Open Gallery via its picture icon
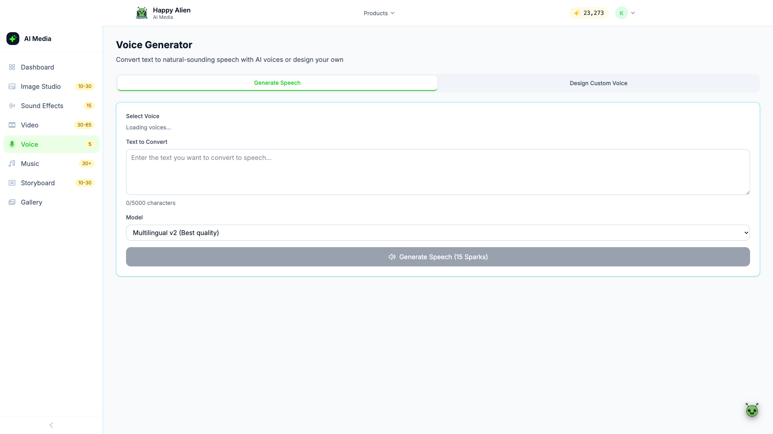 point(12,202)
